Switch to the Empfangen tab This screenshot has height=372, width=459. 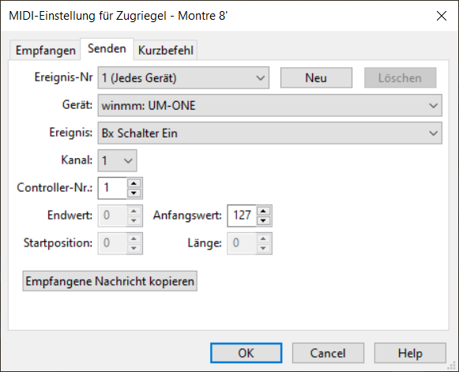(x=45, y=51)
